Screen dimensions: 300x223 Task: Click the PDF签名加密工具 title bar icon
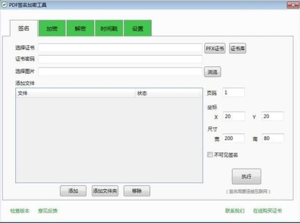4,4
